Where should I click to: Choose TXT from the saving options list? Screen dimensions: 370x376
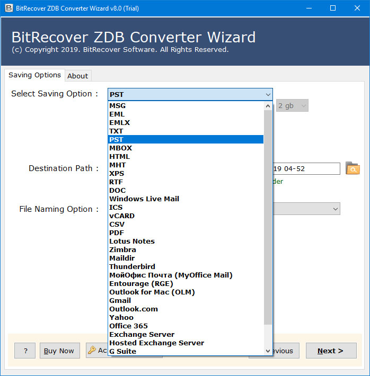(186, 131)
